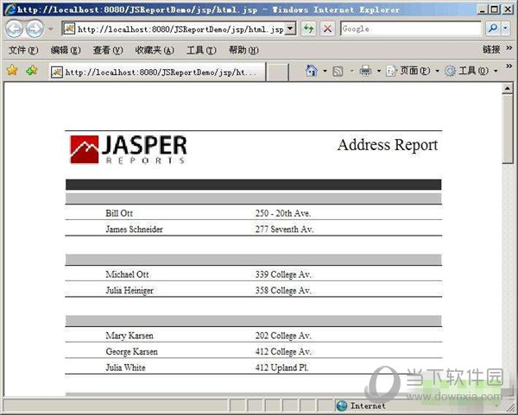Click the Print icon in command bar
The height and width of the screenshot is (415, 518).
[365, 71]
